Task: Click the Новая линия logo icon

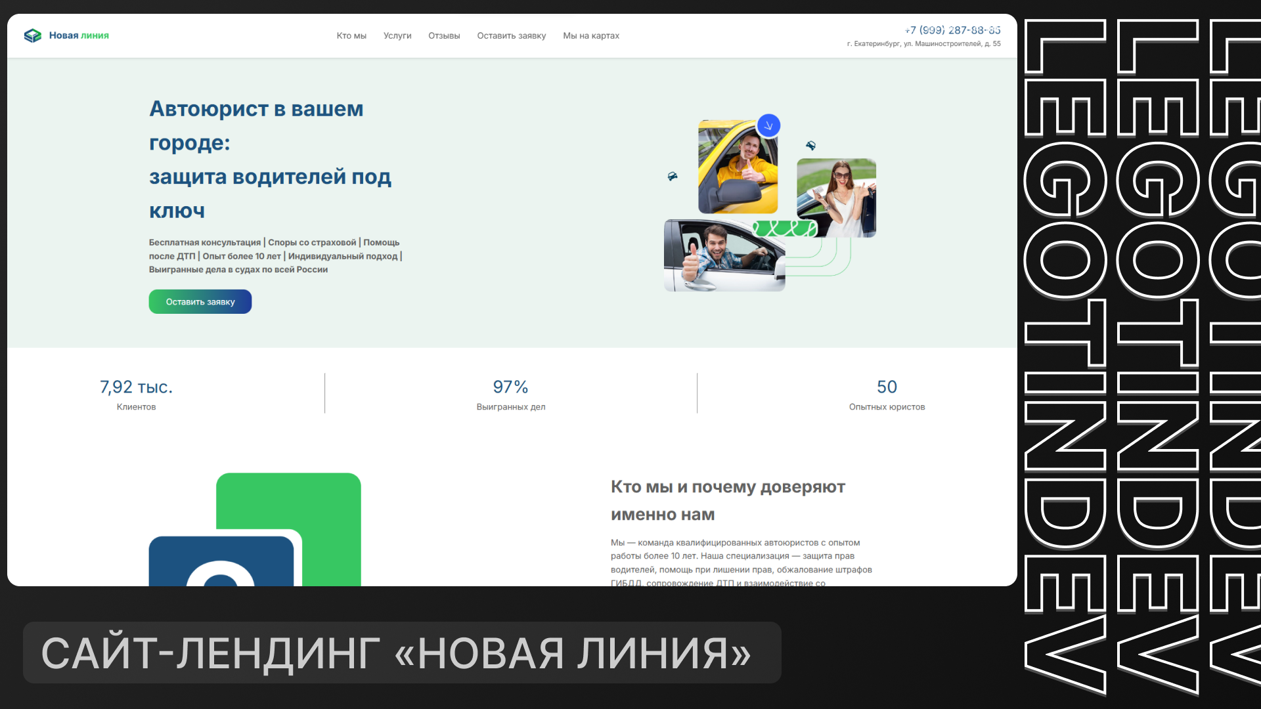Action: pyautogui.click(x=32, y=35)
